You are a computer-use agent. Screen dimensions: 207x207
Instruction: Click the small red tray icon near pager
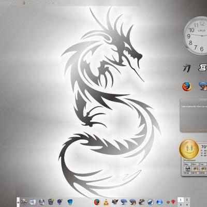[x=173, y=202]
